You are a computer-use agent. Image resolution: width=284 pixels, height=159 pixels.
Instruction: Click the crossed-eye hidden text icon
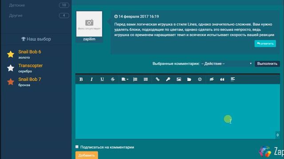tap(212, 79)
